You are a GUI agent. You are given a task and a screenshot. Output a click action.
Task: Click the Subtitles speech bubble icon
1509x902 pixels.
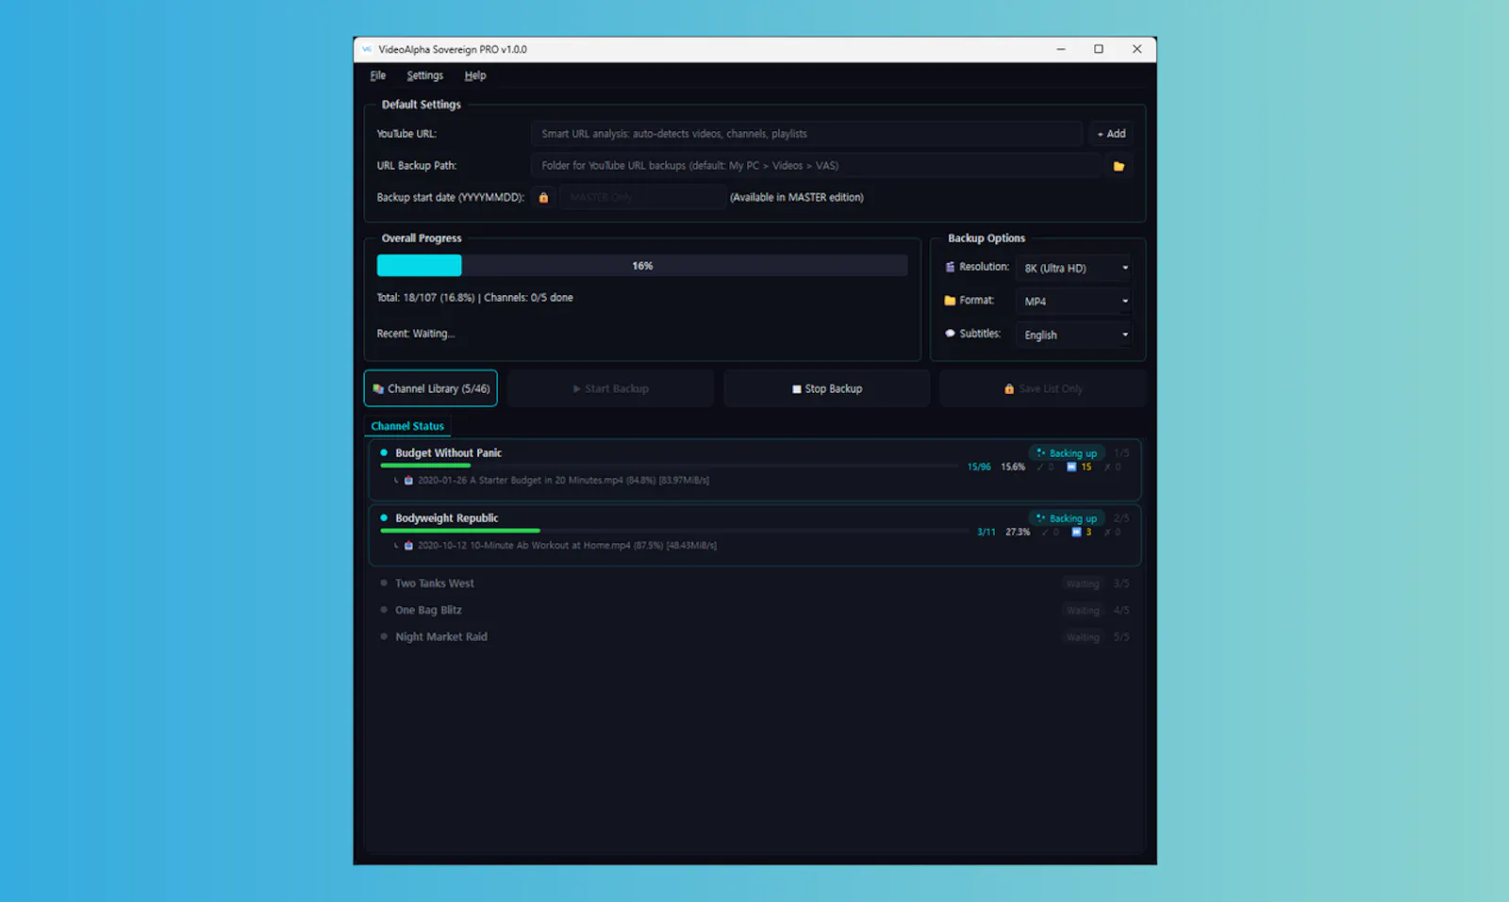(x=950, y=334)
